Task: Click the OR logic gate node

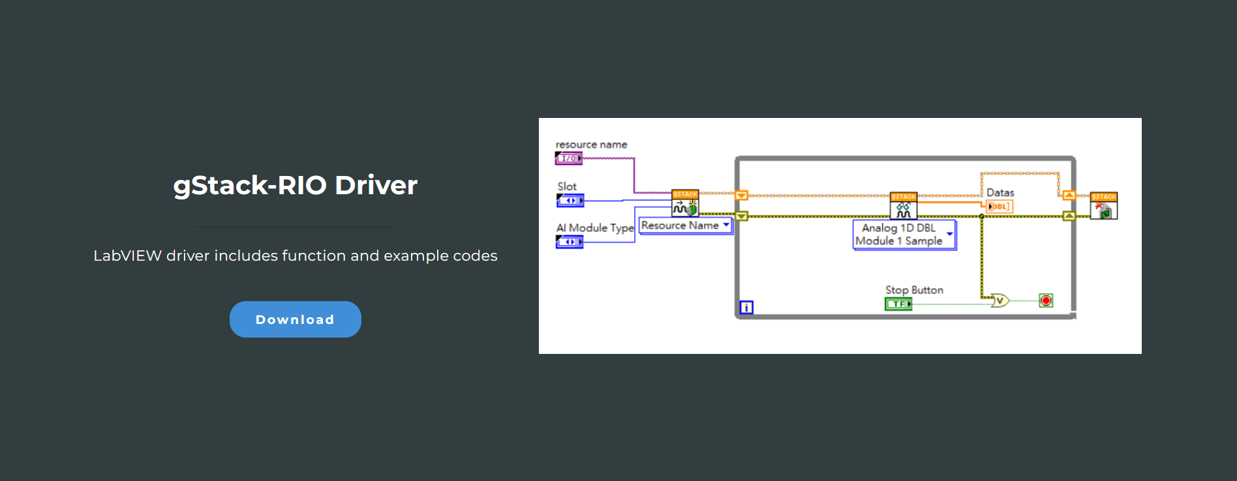Action: pos(1000,300)
